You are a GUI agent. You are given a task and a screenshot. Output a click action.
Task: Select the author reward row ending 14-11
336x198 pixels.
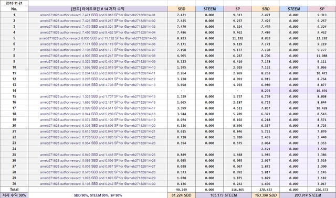pos(98,73)
